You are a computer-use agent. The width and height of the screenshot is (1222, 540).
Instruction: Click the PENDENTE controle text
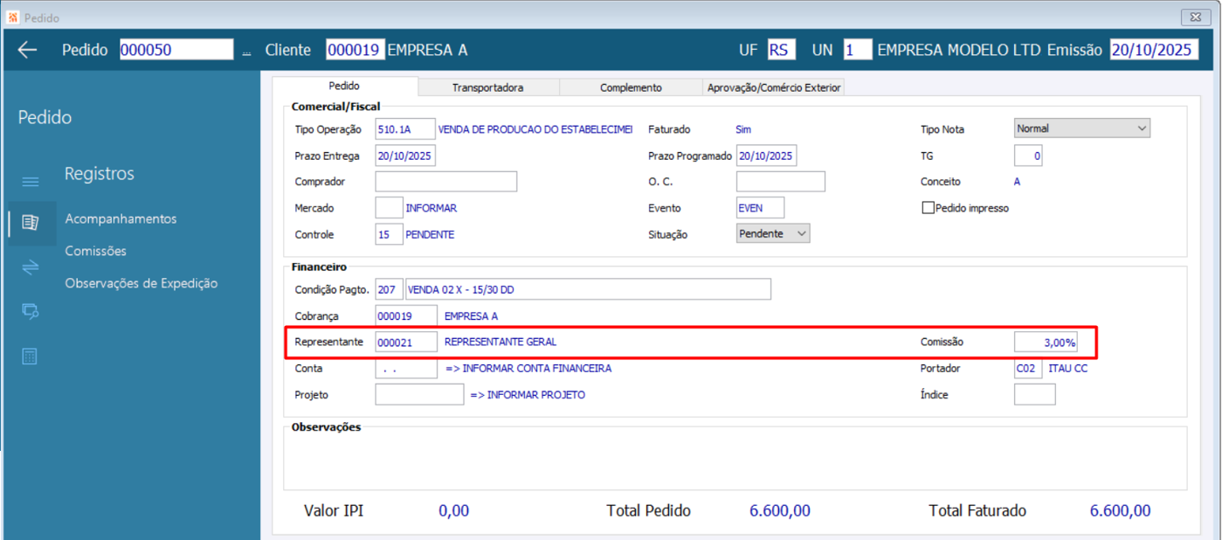[430, 234]
